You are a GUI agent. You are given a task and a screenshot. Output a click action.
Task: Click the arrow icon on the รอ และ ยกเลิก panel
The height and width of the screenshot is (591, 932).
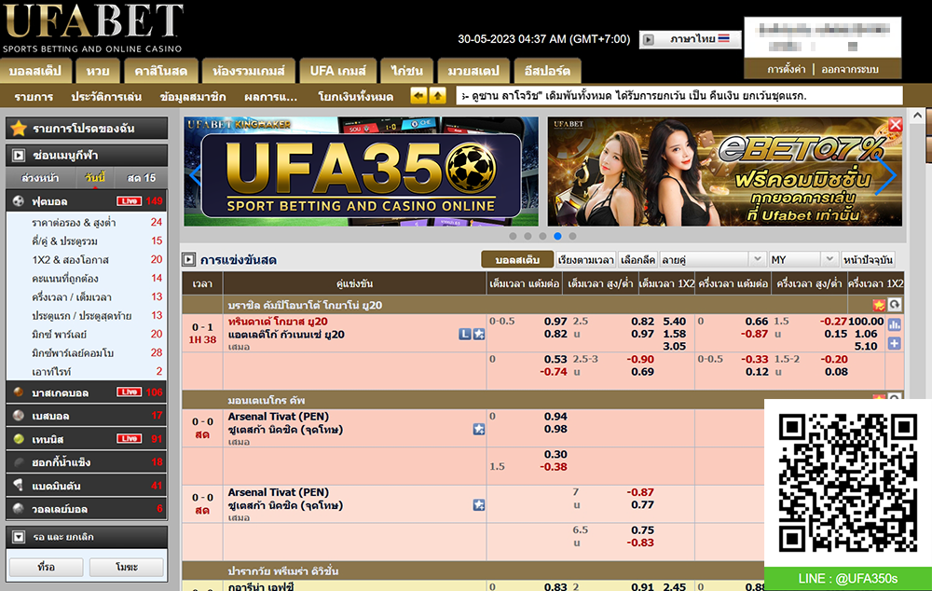pyautogui.click(x=19, y=537)
